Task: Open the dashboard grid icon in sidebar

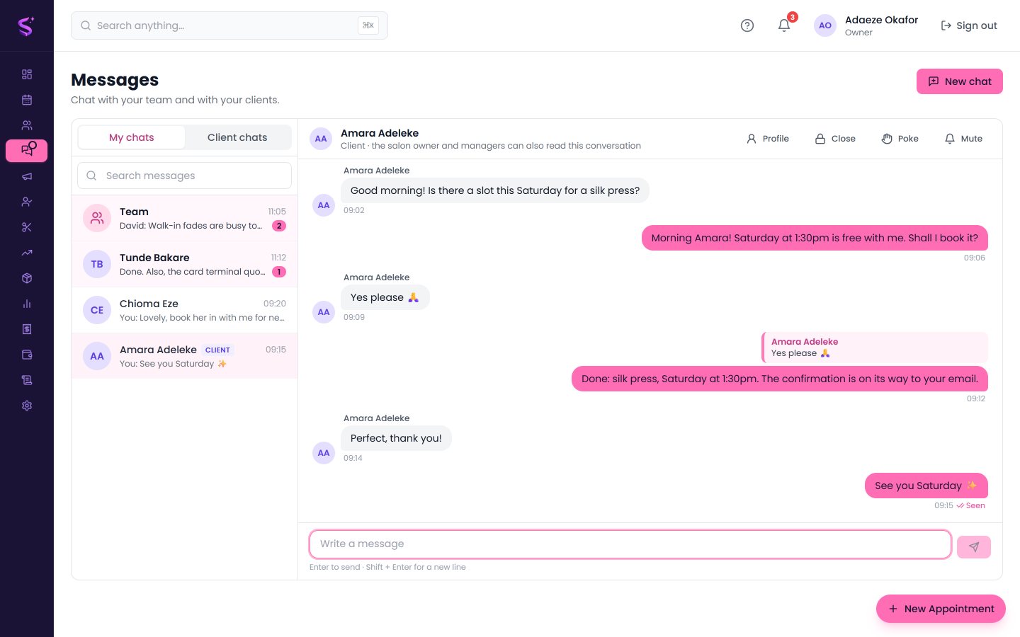Action: click(27, 74)
